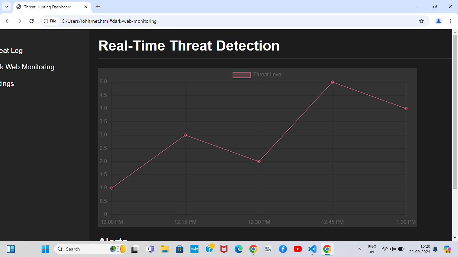The height and width of the screenshot is (257, 458).
Task: Open the Chrome profile avatar
Action: (439, 21)
